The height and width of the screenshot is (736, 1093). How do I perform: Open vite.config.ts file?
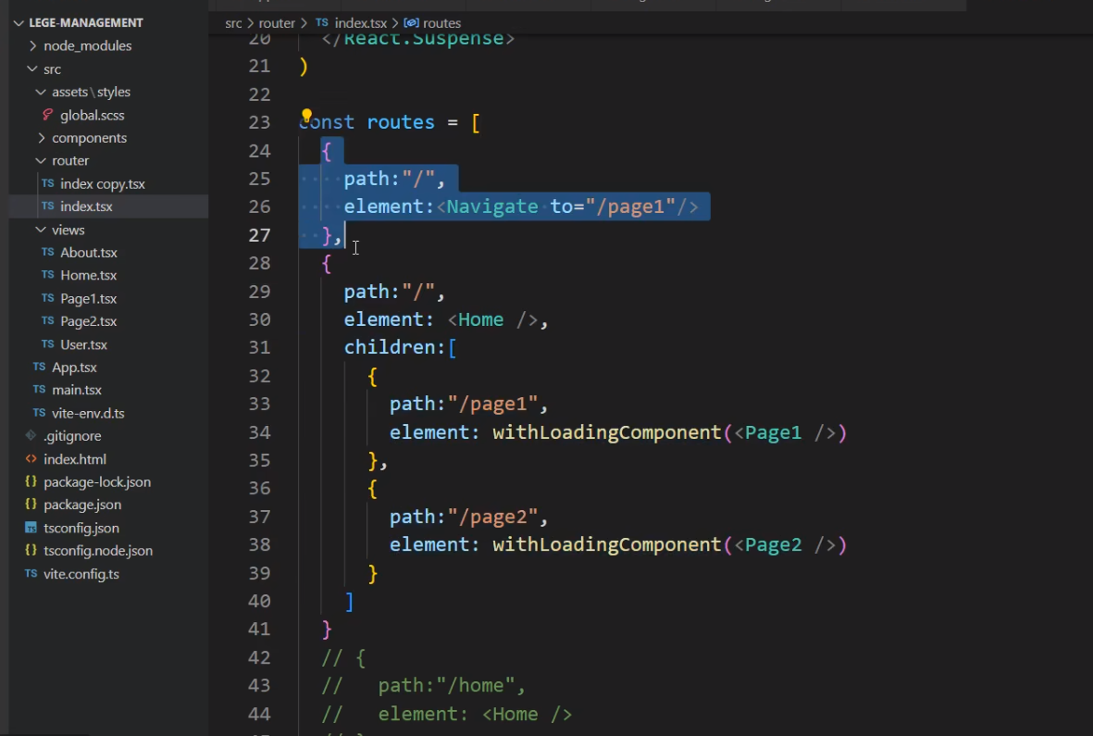tap(81, 574)
